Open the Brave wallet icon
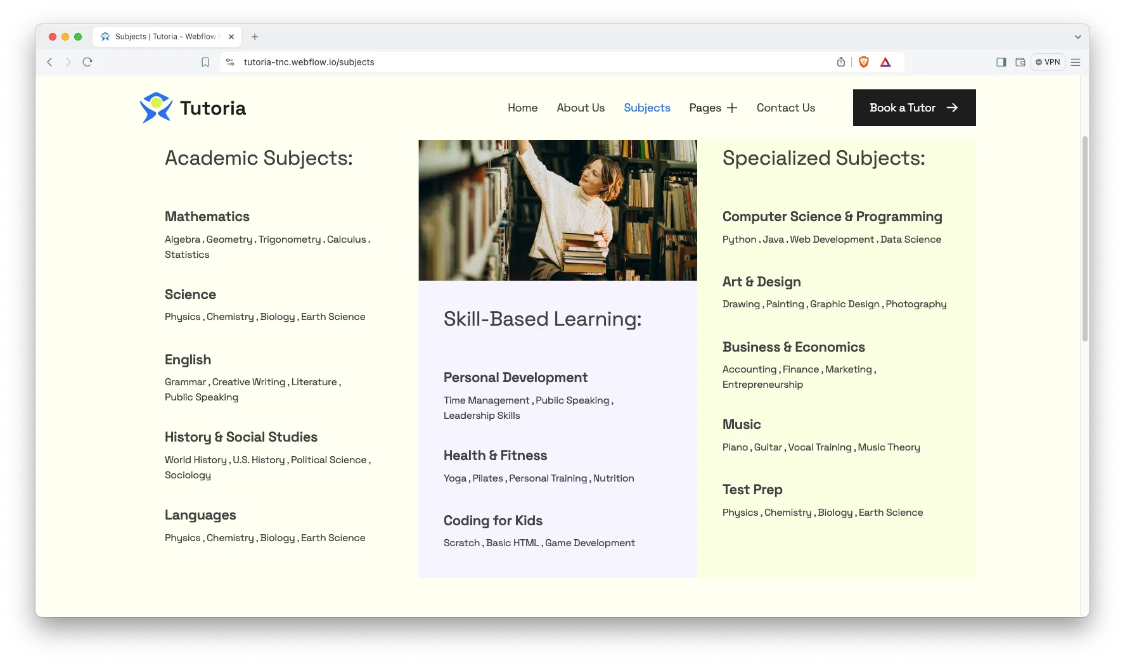The height and width of the screenshot is (664, 1125). pyautogui.click(x=1020, y=62)
